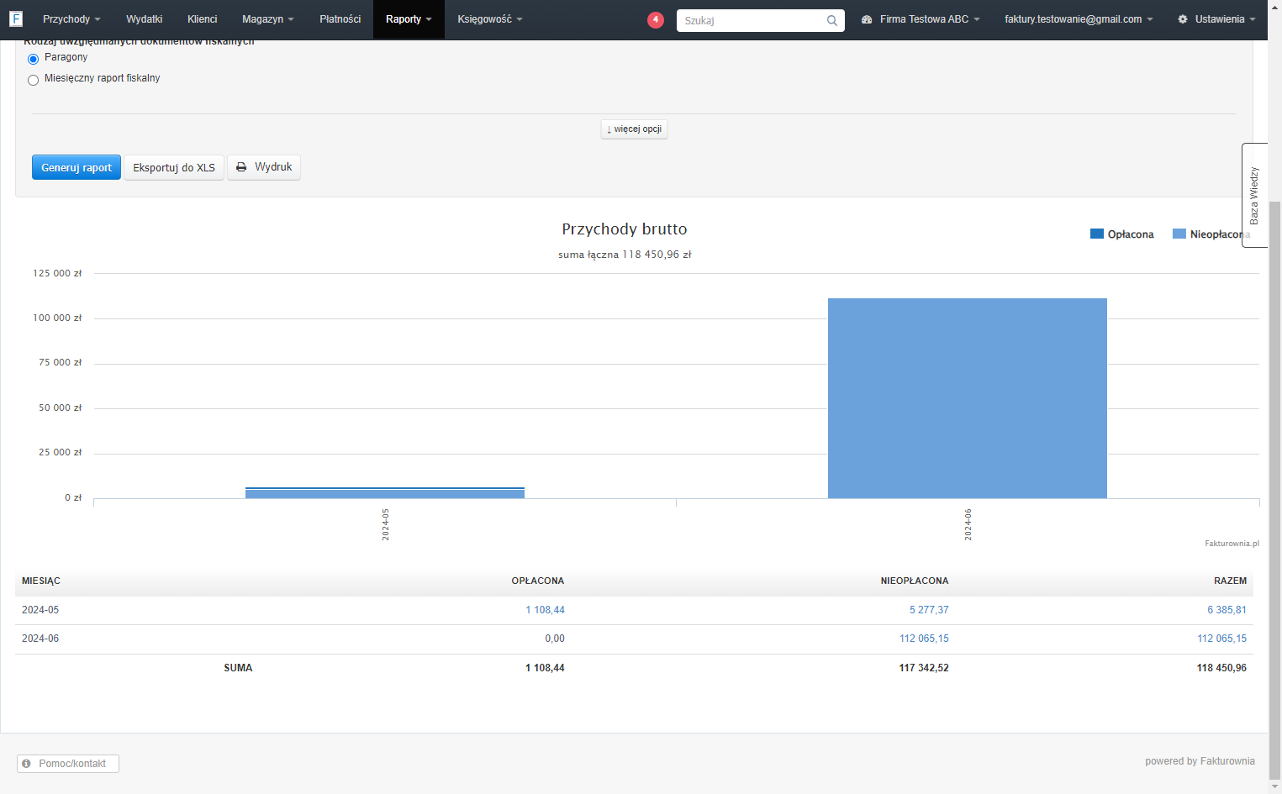
Task: Toggle the Nieopłacona legend swatch
Action: click(1179, 234)
